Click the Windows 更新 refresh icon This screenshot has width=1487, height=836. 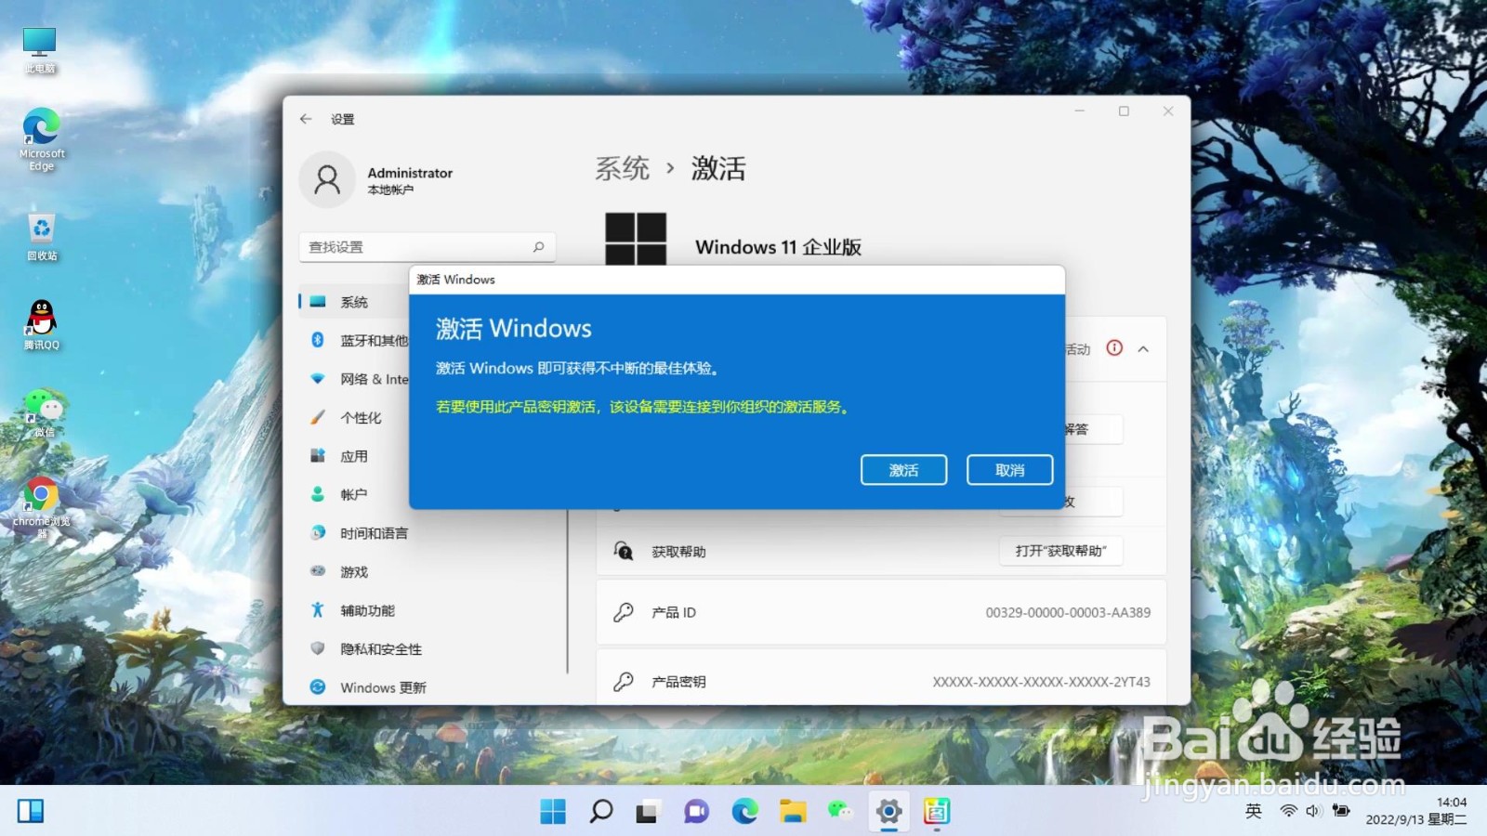click(318, 686)
